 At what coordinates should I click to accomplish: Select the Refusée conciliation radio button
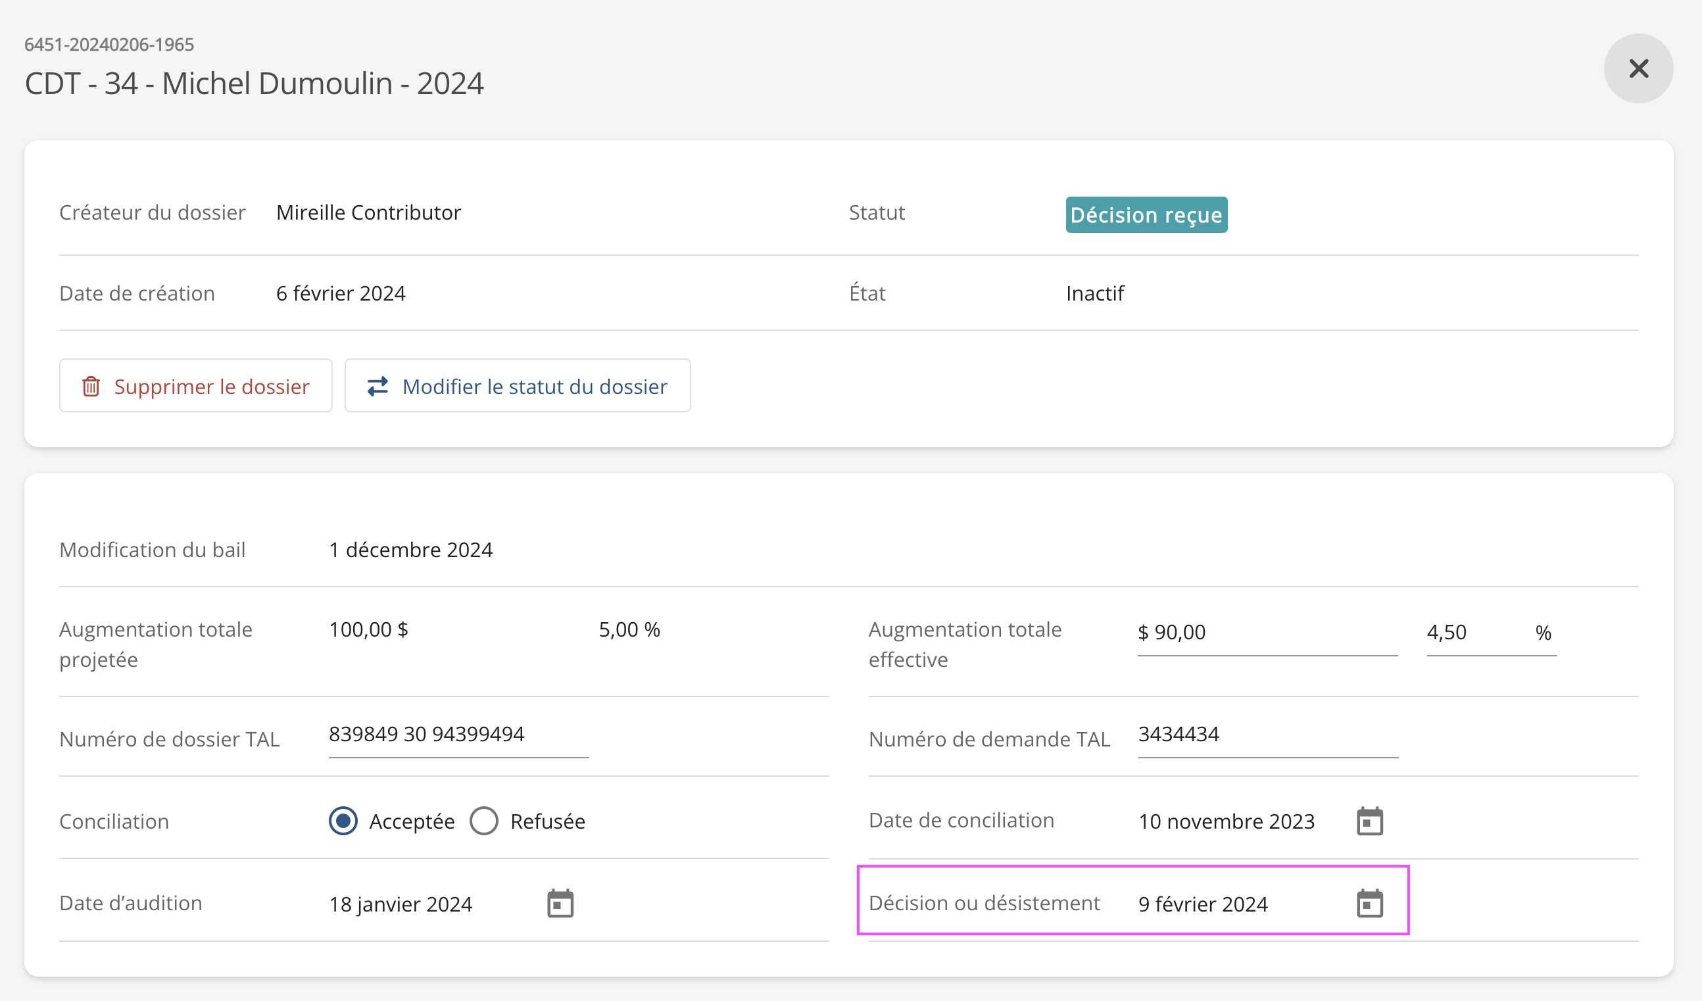[x=483, y=821]
